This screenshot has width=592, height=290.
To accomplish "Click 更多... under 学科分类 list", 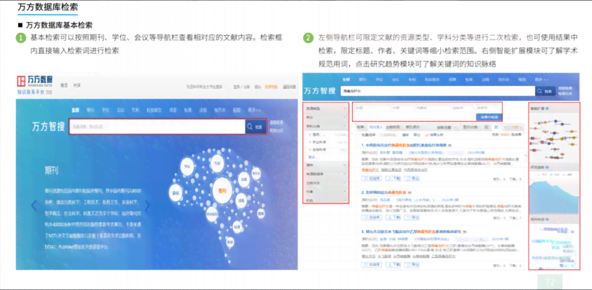I will pyautogui.click(x=312, y=156).
